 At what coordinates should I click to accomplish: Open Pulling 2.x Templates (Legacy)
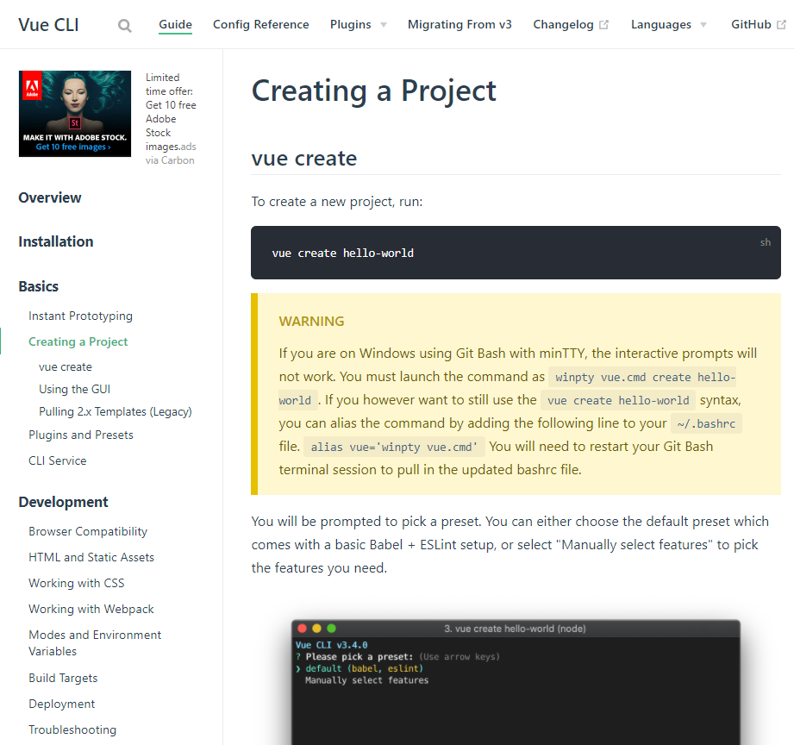[x=116, y=411]
